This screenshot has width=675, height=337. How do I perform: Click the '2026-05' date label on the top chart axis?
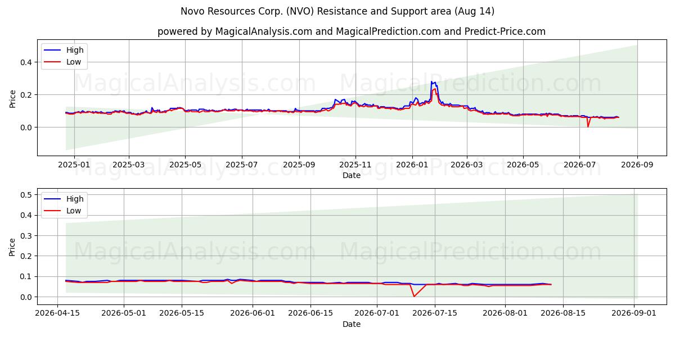point(523,165)
